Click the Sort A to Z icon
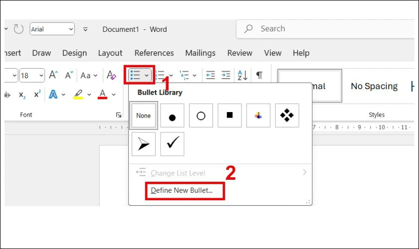The width and height of the screenshot is (419, 249). [242, 75]
